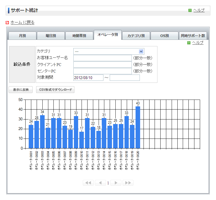Open the ホーム に戻る link
The width and height of the screenshot is (216, 200).
(x=22, y=22)
